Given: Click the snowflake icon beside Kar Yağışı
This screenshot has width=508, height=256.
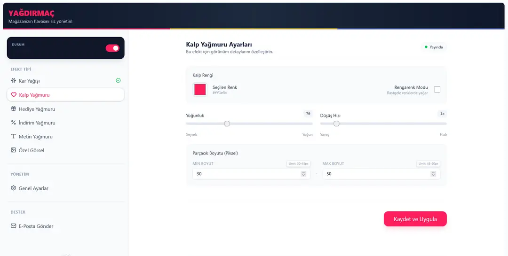Looking at the screenshot, I should (x=14, y=81).
